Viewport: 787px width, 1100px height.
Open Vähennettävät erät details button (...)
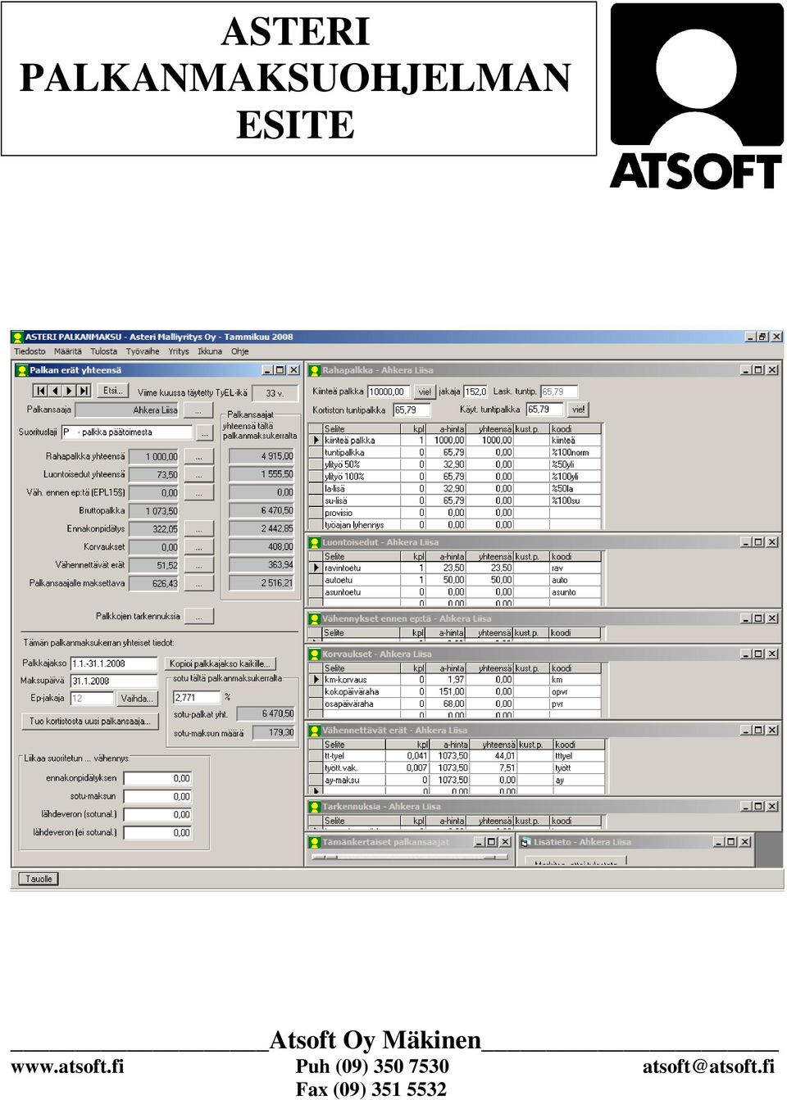pos(198,564)
